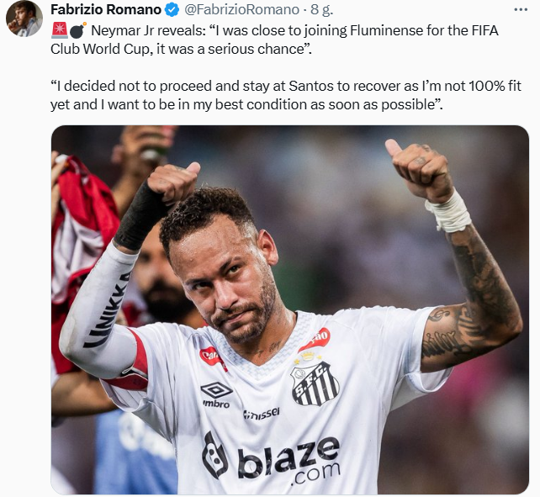Viewport: 540px width, 497px height.
Task: Click the red siren emoji
Action: (59, 30)
